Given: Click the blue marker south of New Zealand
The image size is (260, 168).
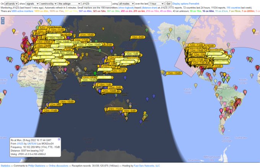Looking at the screenshot, I should click(x=141, y=122).
